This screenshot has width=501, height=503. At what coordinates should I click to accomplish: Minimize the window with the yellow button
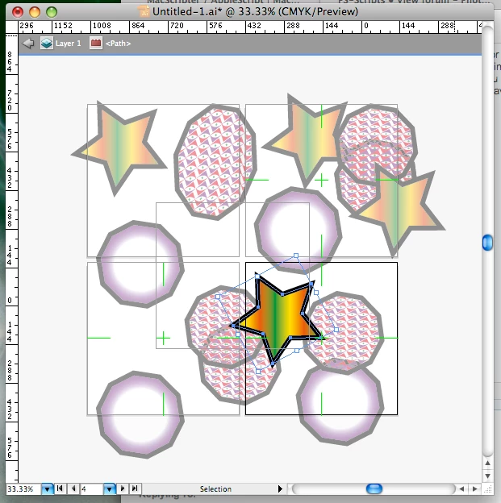point(35,12)
